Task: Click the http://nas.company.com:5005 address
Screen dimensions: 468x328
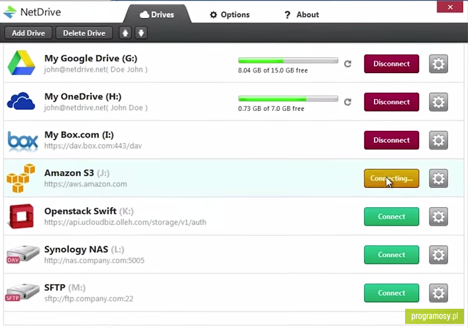Action: click(94, 260)
